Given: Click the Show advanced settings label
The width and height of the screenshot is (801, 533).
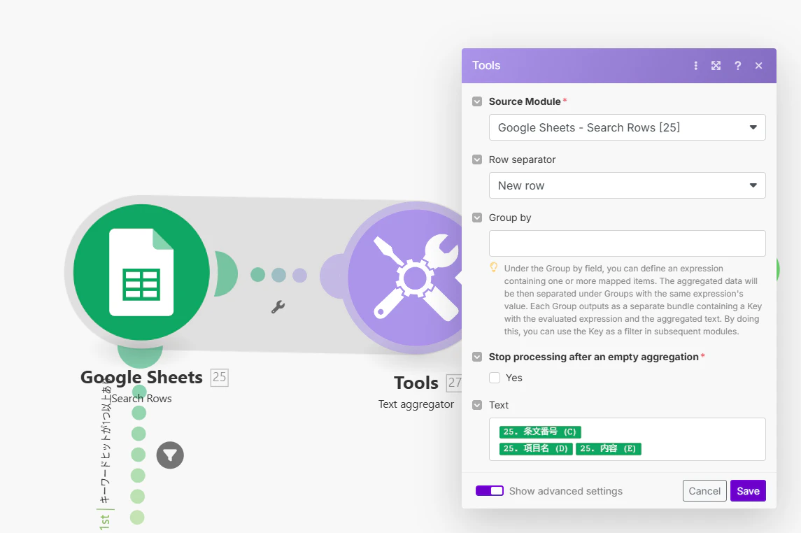Looking at the screenshot, I should tap(565, 491).
